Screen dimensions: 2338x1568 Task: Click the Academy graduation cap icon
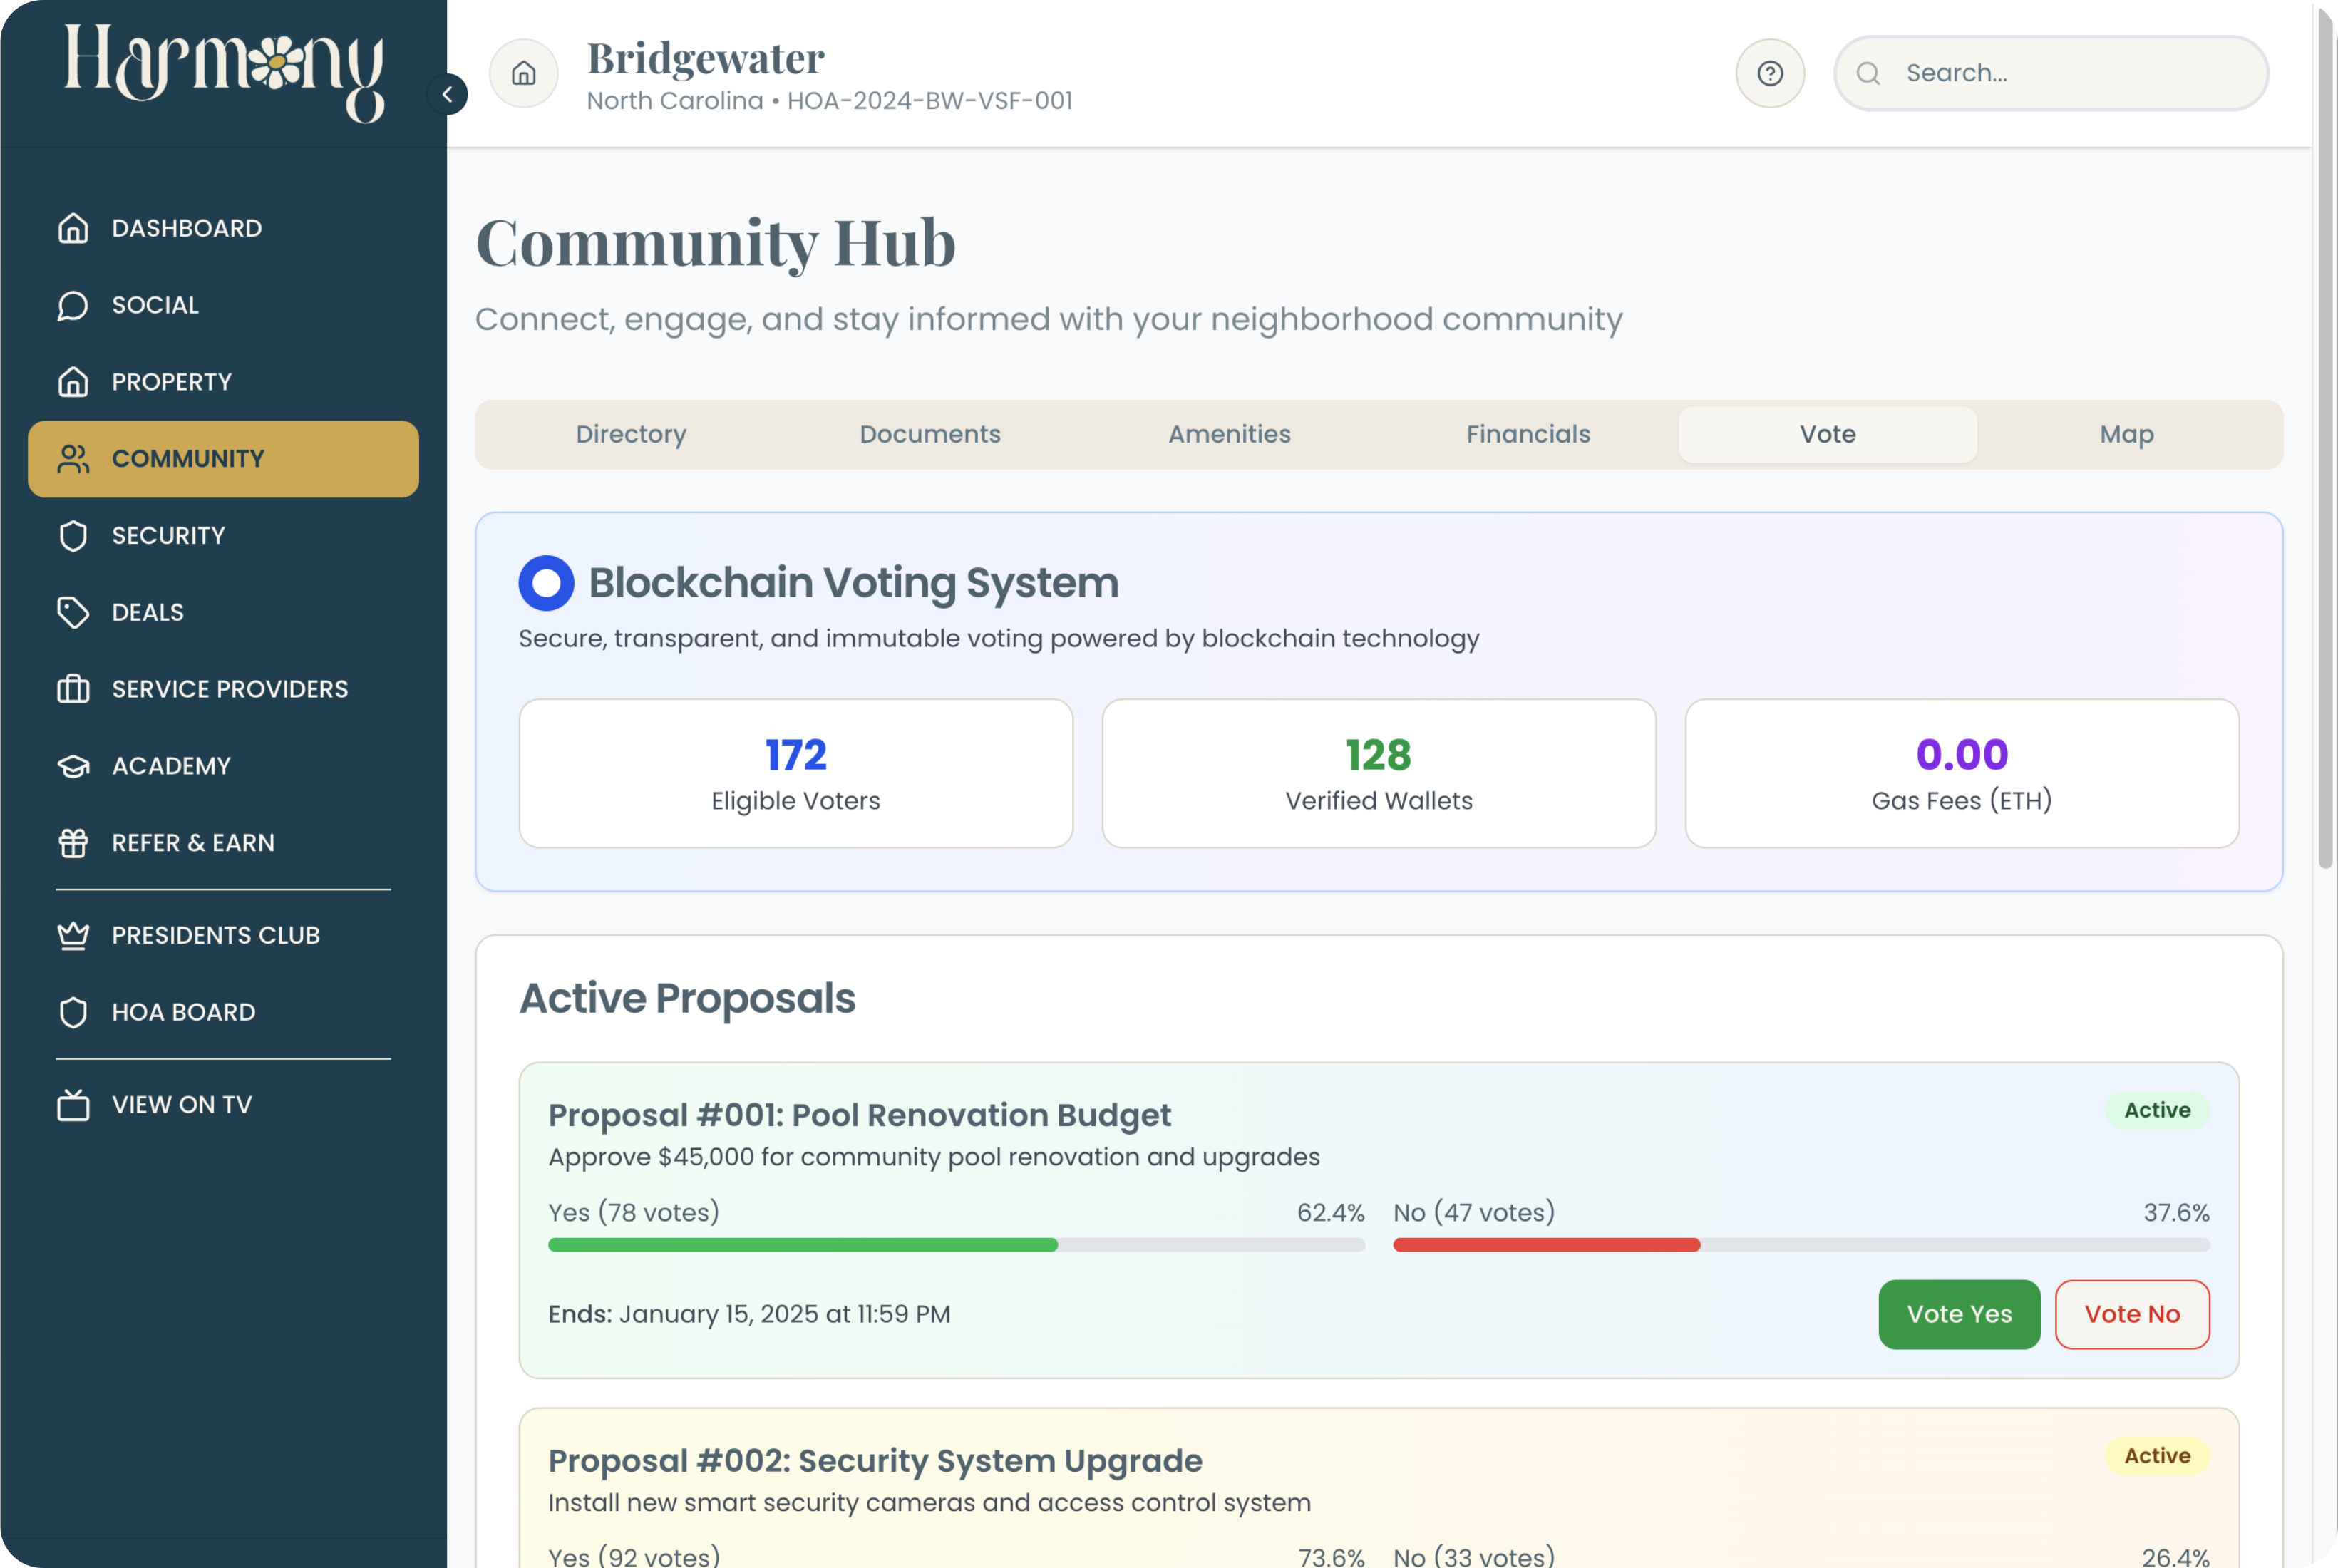[x=73, y=766]
